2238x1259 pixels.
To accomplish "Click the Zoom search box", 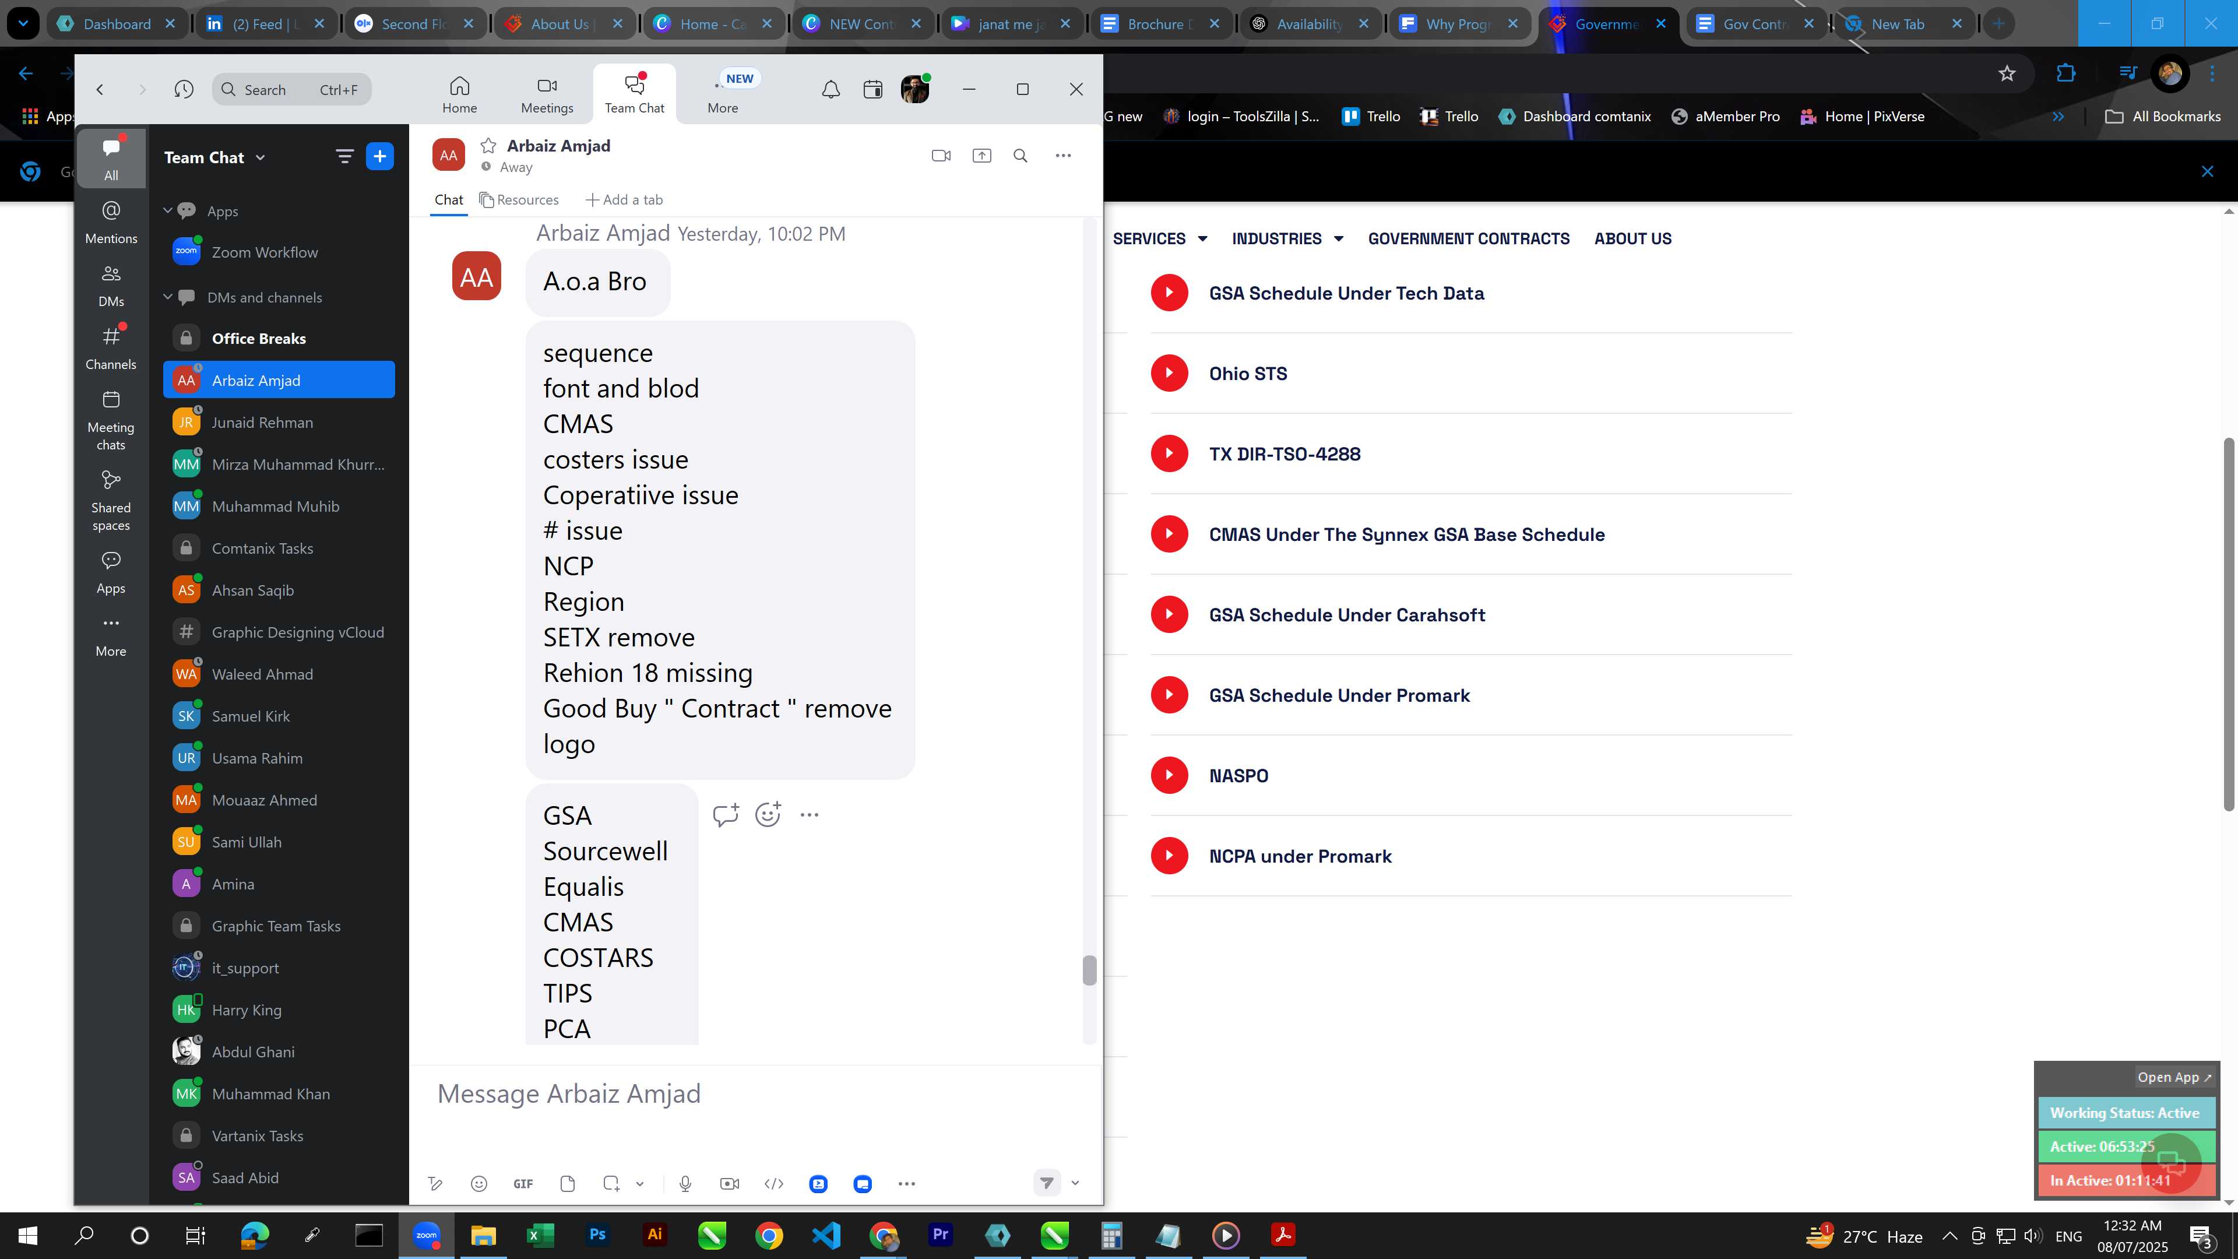I will tap(292, 90).
